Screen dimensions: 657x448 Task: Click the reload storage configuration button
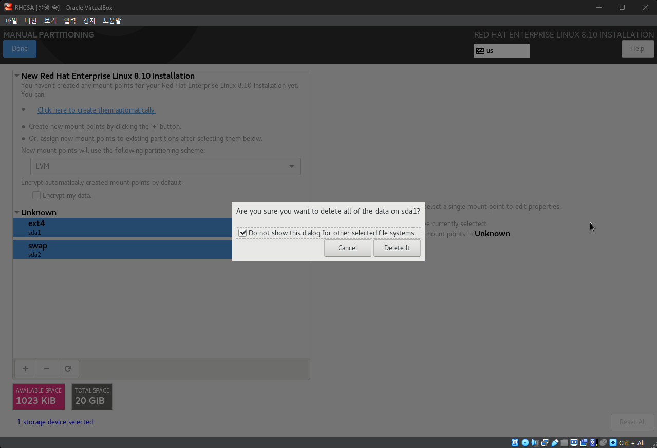click(68, 369)
